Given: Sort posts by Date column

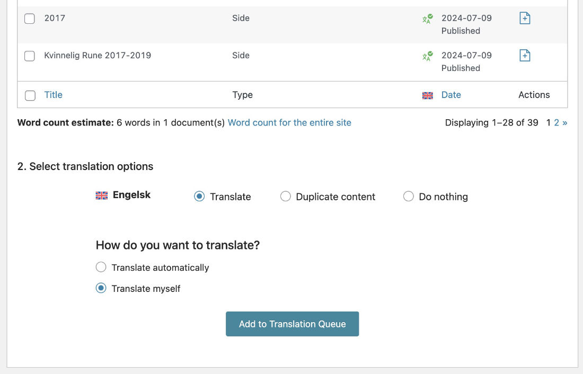Looking at the screenshot, I should click(451, 95).
